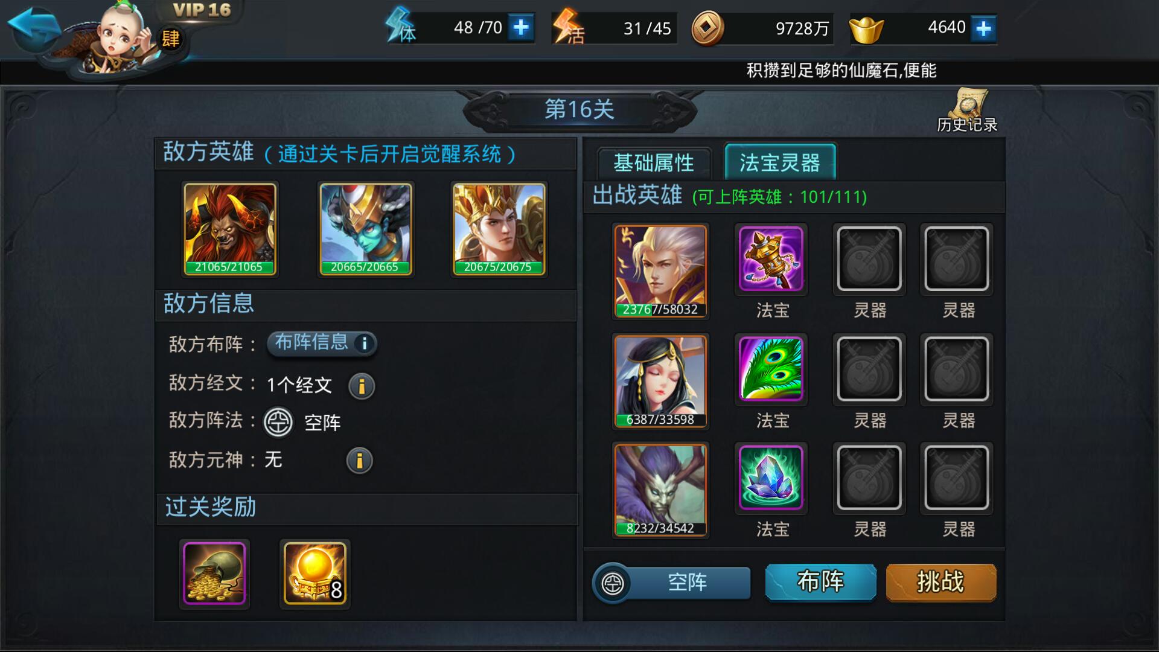This screenshot has height=652, width=1159.
Task: Click the info icon next to 敌方元神
Action: coord(360,461)
